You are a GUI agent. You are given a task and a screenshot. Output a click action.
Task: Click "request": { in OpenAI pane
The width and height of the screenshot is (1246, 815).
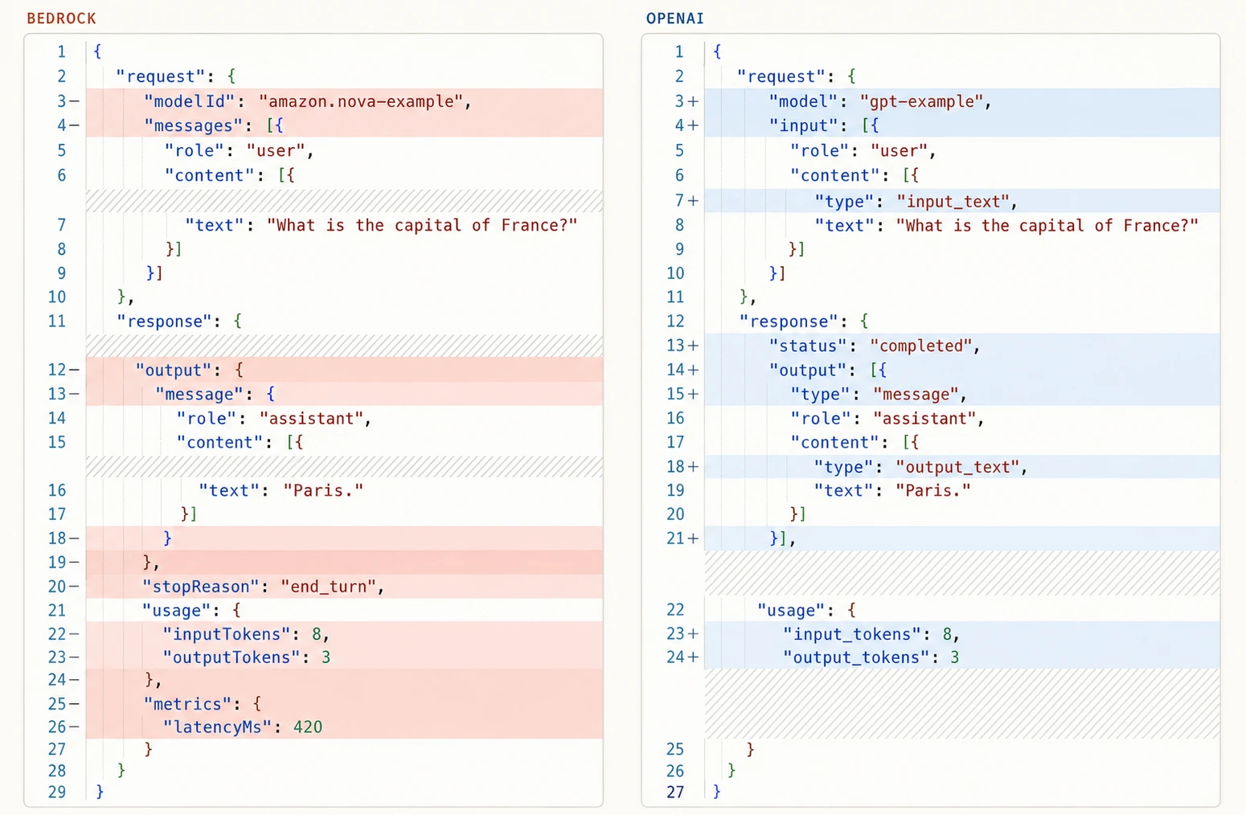coord(797,76)
